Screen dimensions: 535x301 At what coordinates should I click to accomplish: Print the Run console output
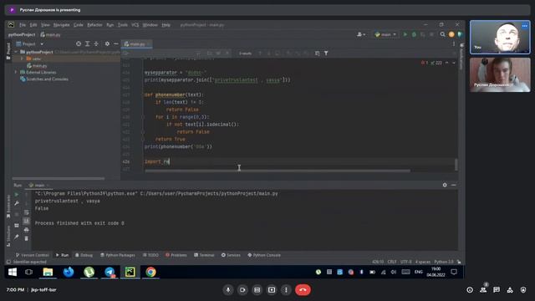tap(27, 230)
